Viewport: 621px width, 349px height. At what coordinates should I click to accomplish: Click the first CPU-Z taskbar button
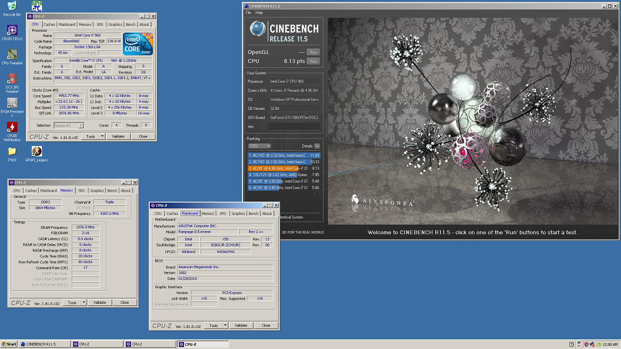pyautogui.click(x=97, y=344)
